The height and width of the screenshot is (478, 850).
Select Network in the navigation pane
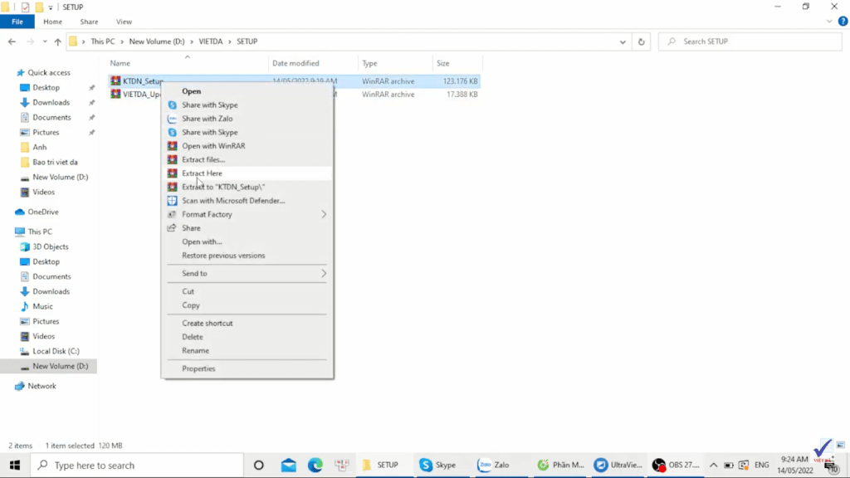coord(42,386)
